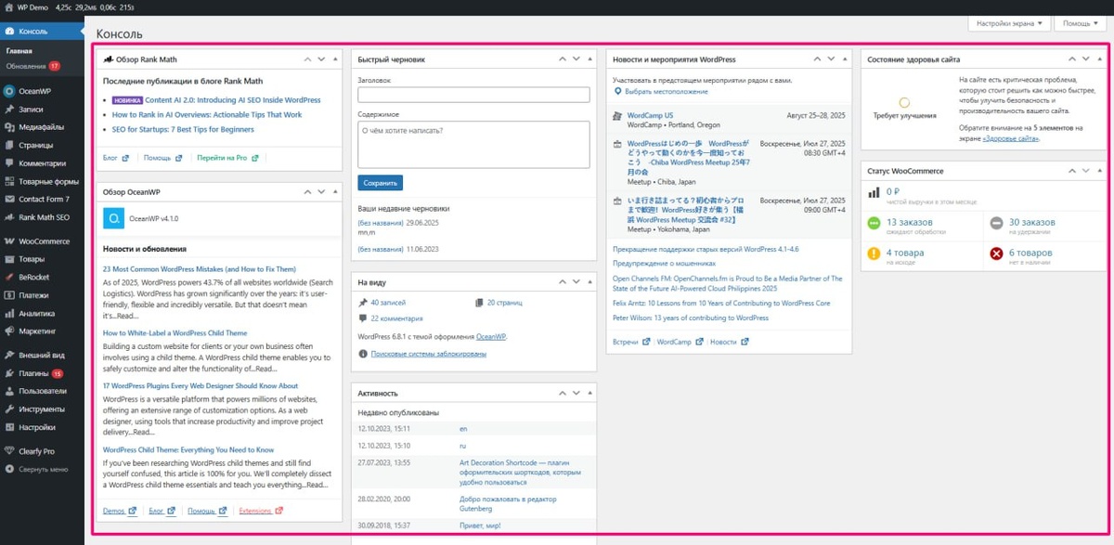Toggle the Активность panel triangle
Viewport: 1114px width, 545px height.
point(589,393)
